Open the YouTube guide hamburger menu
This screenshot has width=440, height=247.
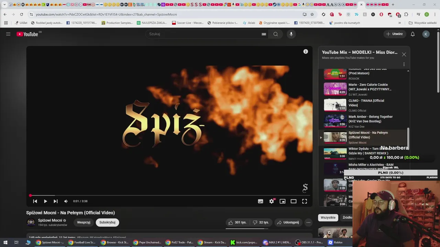tap(8, 34)
